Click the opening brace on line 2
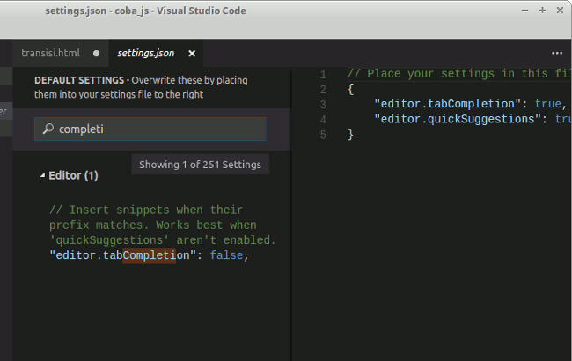 [350, 89]
